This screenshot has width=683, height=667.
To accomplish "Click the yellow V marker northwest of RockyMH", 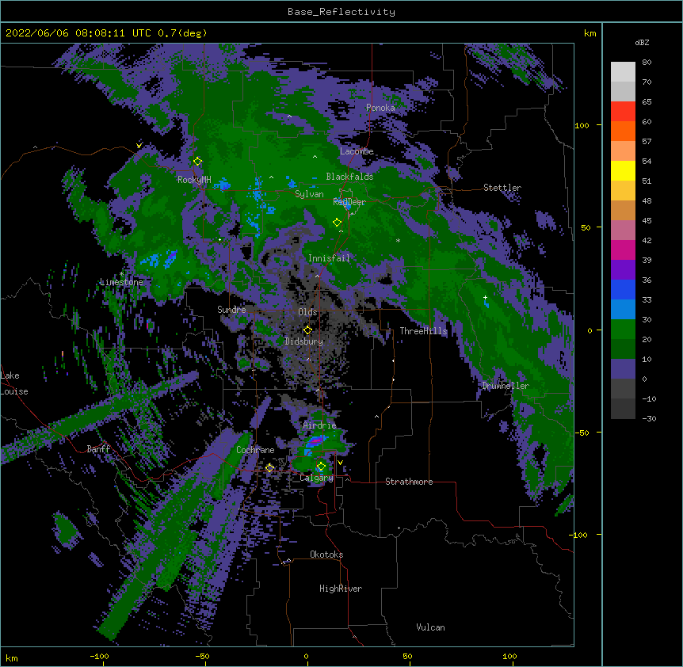I will (139, 146).
